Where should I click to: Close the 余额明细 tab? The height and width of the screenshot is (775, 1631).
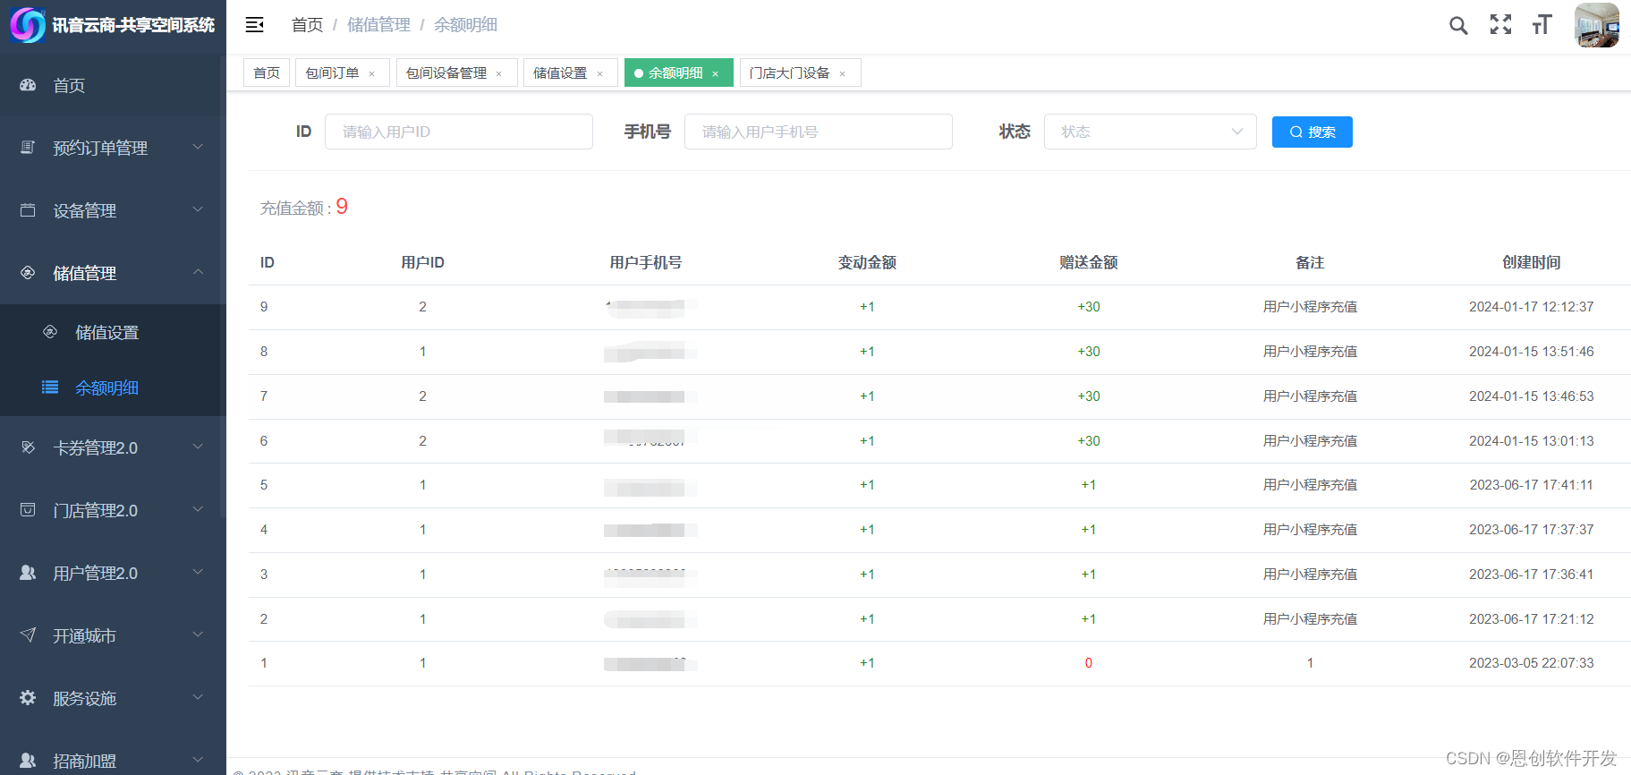[716, 73]
